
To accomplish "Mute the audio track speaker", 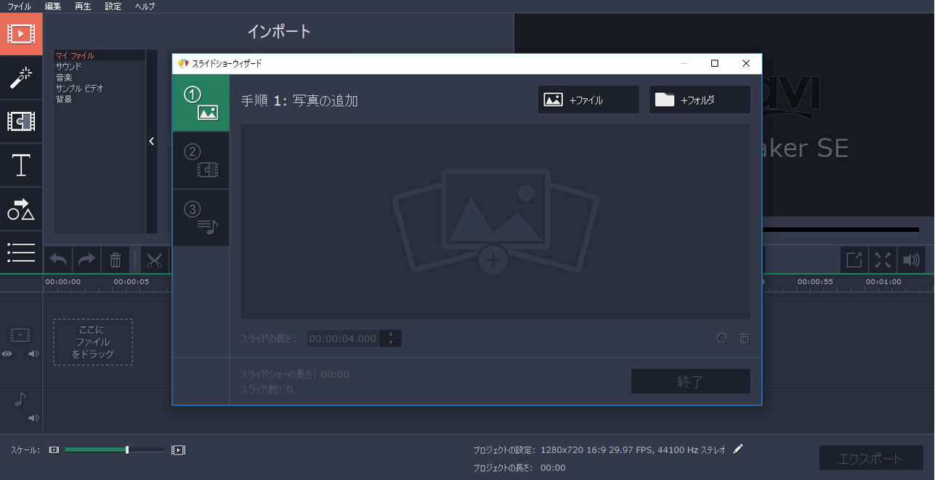I will pos(33,418).
